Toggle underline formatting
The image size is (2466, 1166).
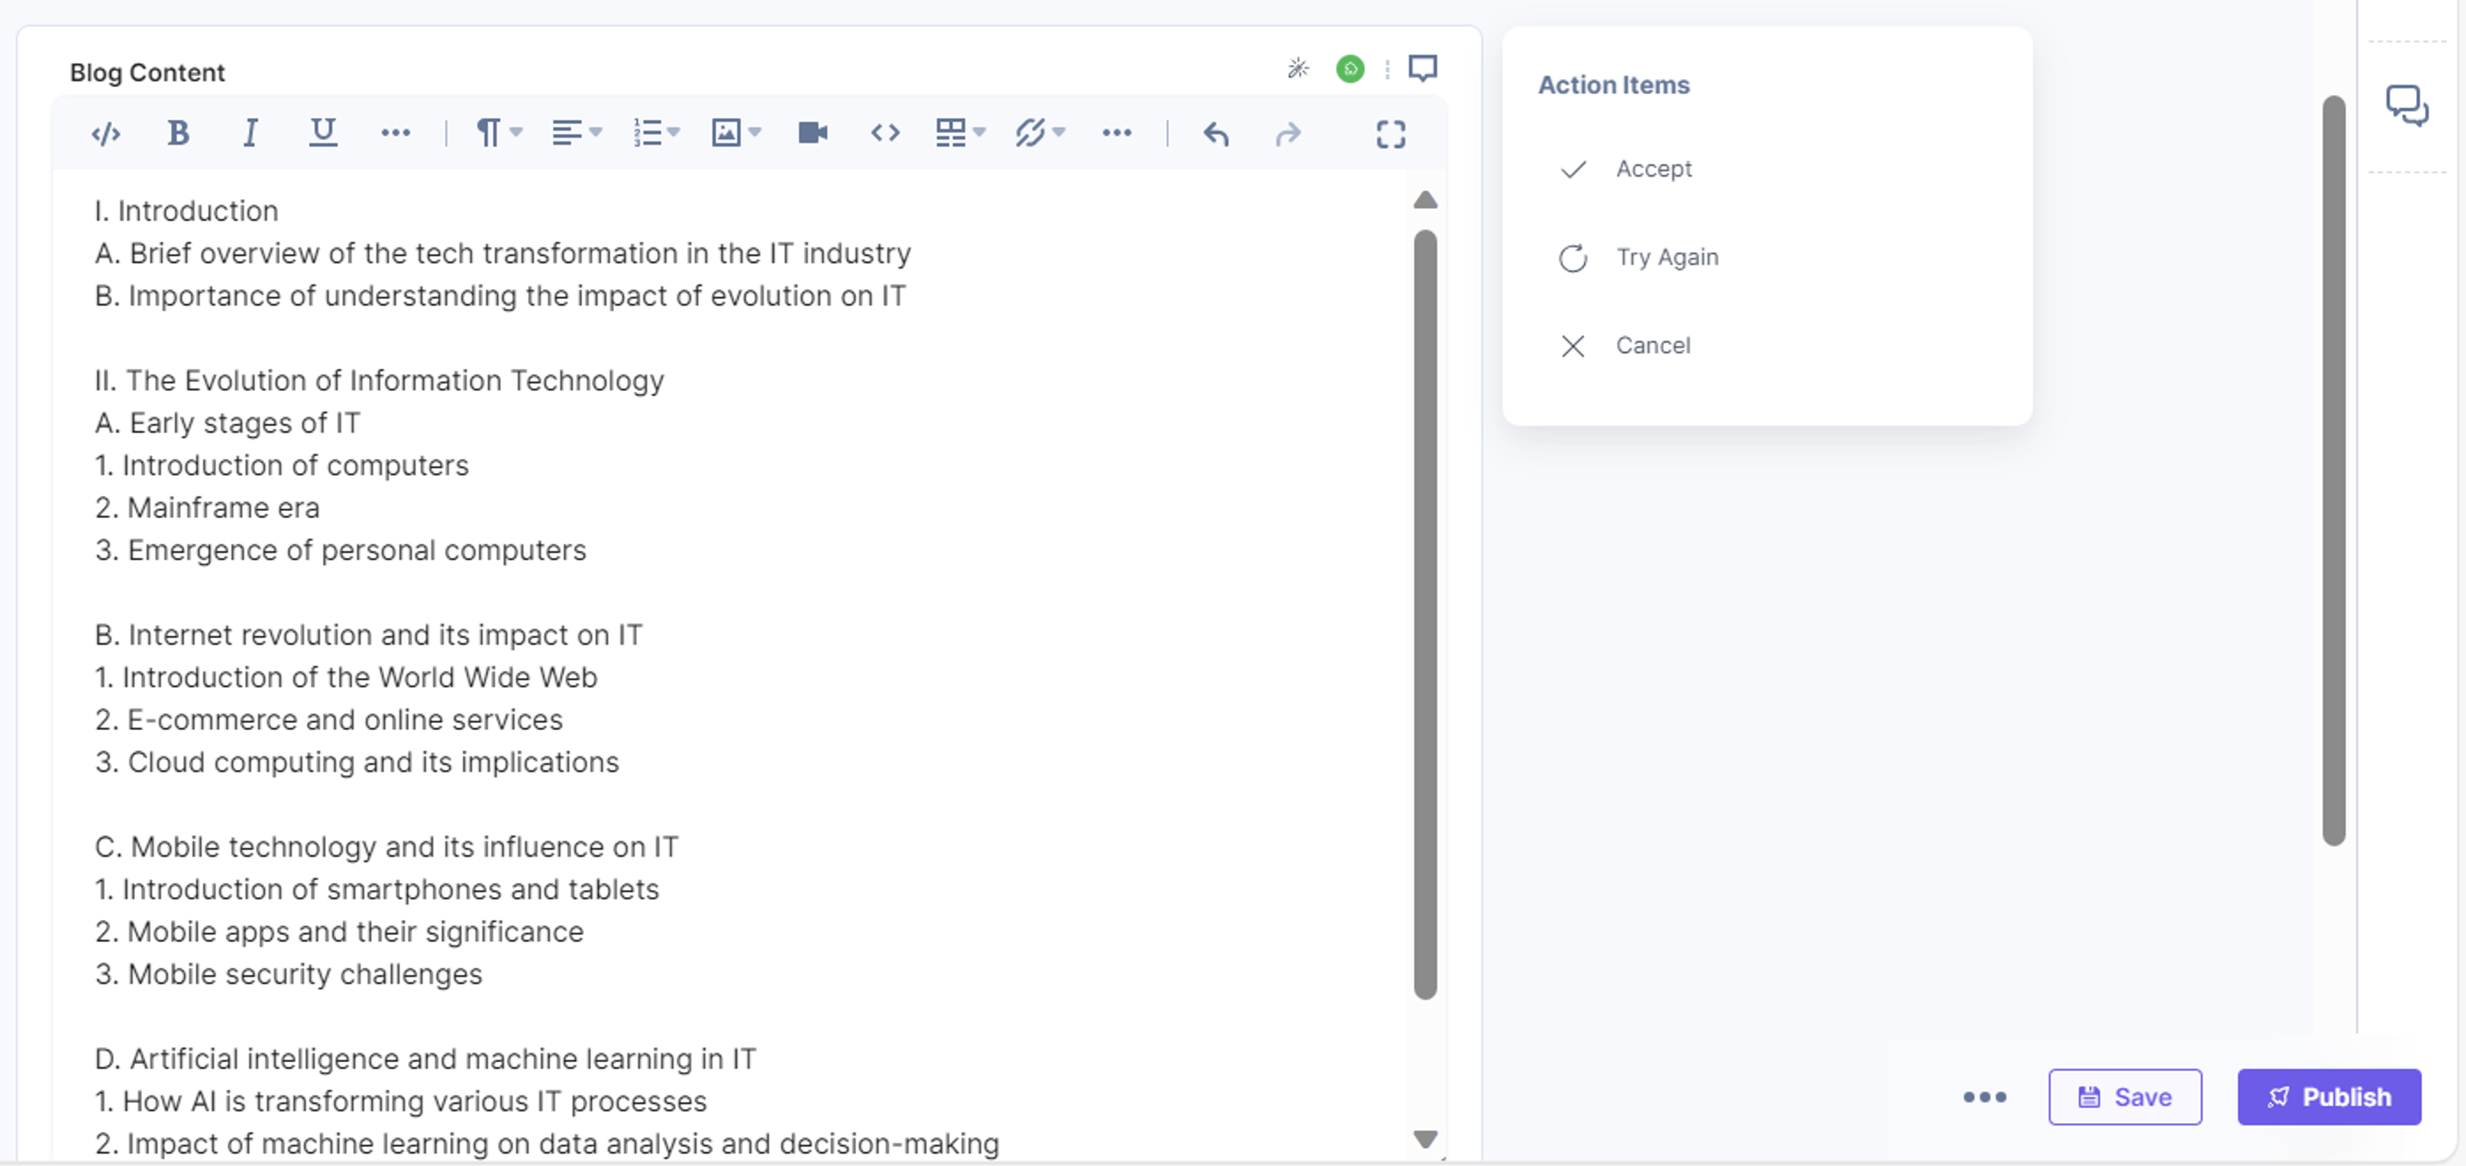point(322,133)
